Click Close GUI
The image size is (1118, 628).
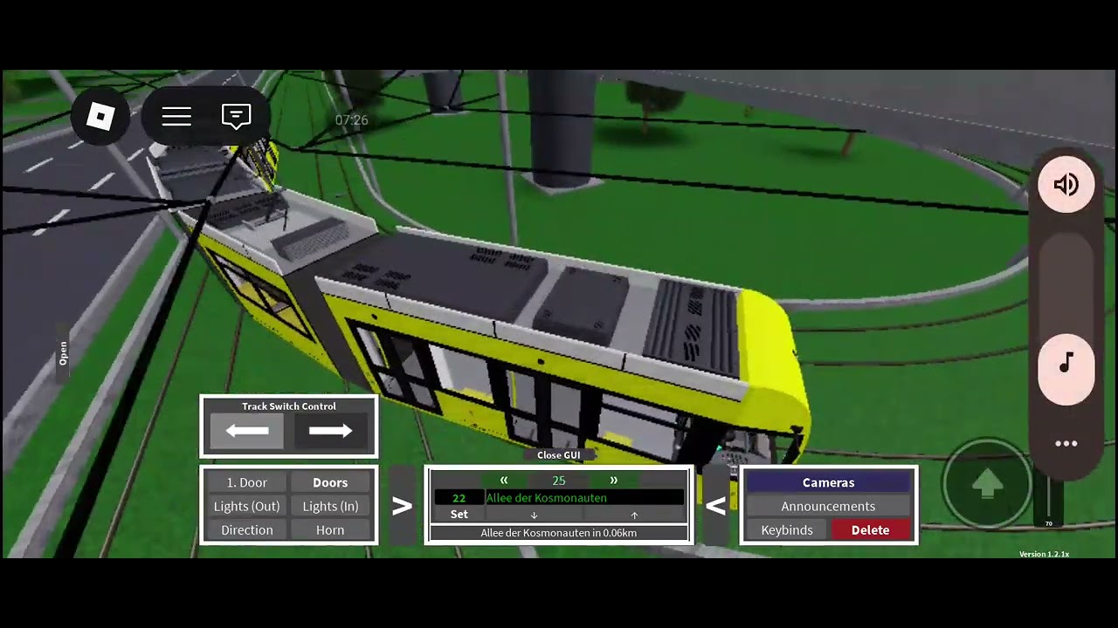559,455
